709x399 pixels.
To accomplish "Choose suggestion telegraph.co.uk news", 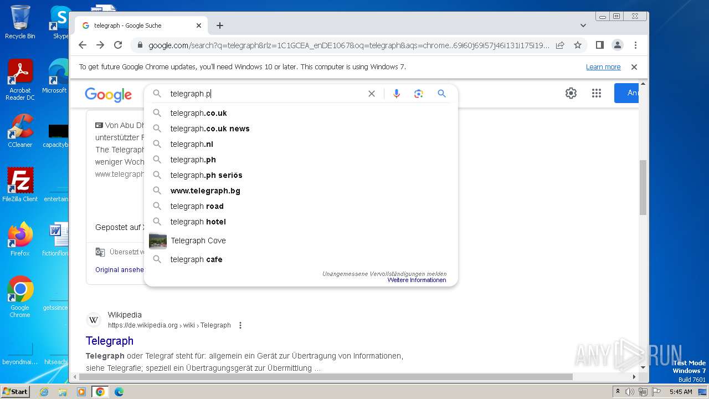I will pyautogui.click(x=301, y=129).
